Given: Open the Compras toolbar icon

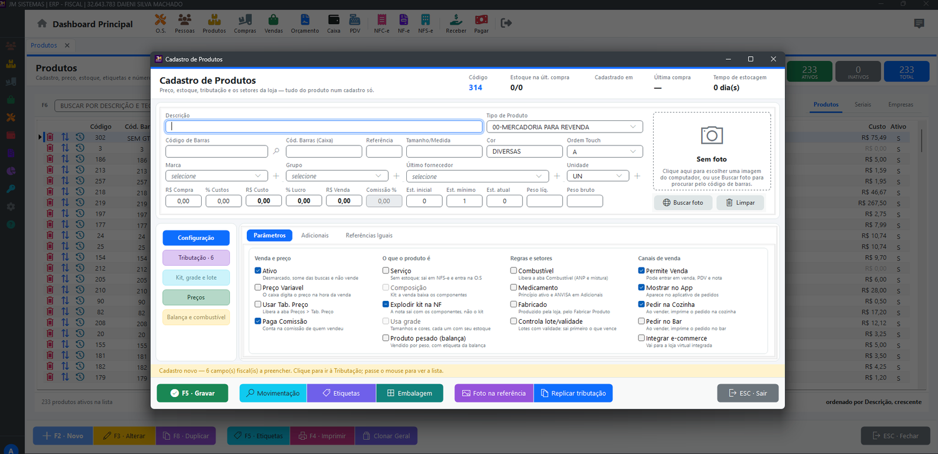Looking at the screenshot, I should (245, 23).
